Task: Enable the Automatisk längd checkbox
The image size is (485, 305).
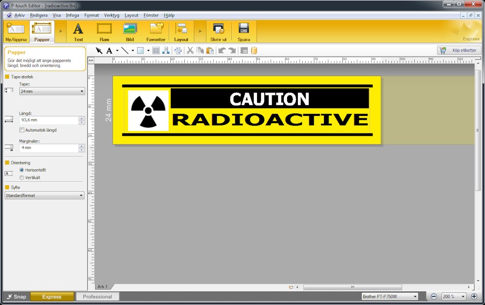Action: point(22,130)
